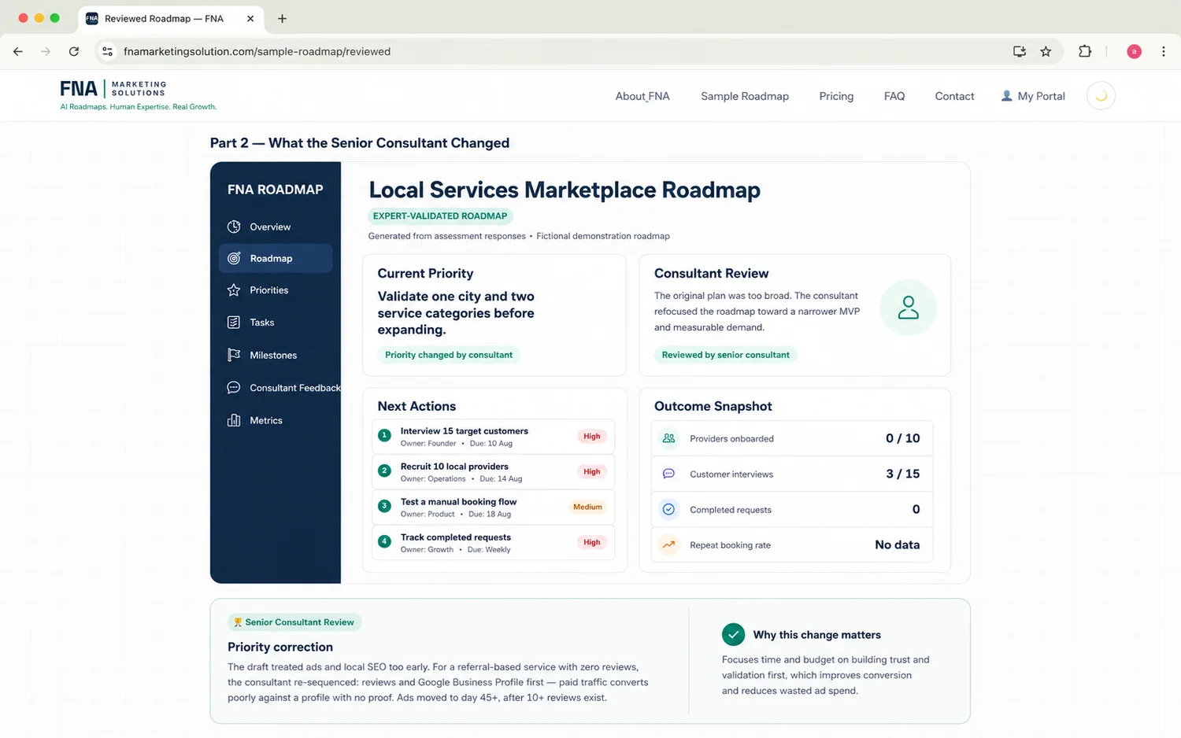Click the step 4 number badge
Viewport: 1181px width, 738px height.
(x=384, y=541)
